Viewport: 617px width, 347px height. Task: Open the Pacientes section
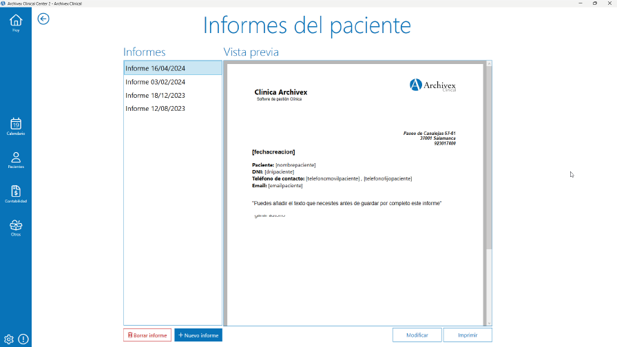click(16, 160)
